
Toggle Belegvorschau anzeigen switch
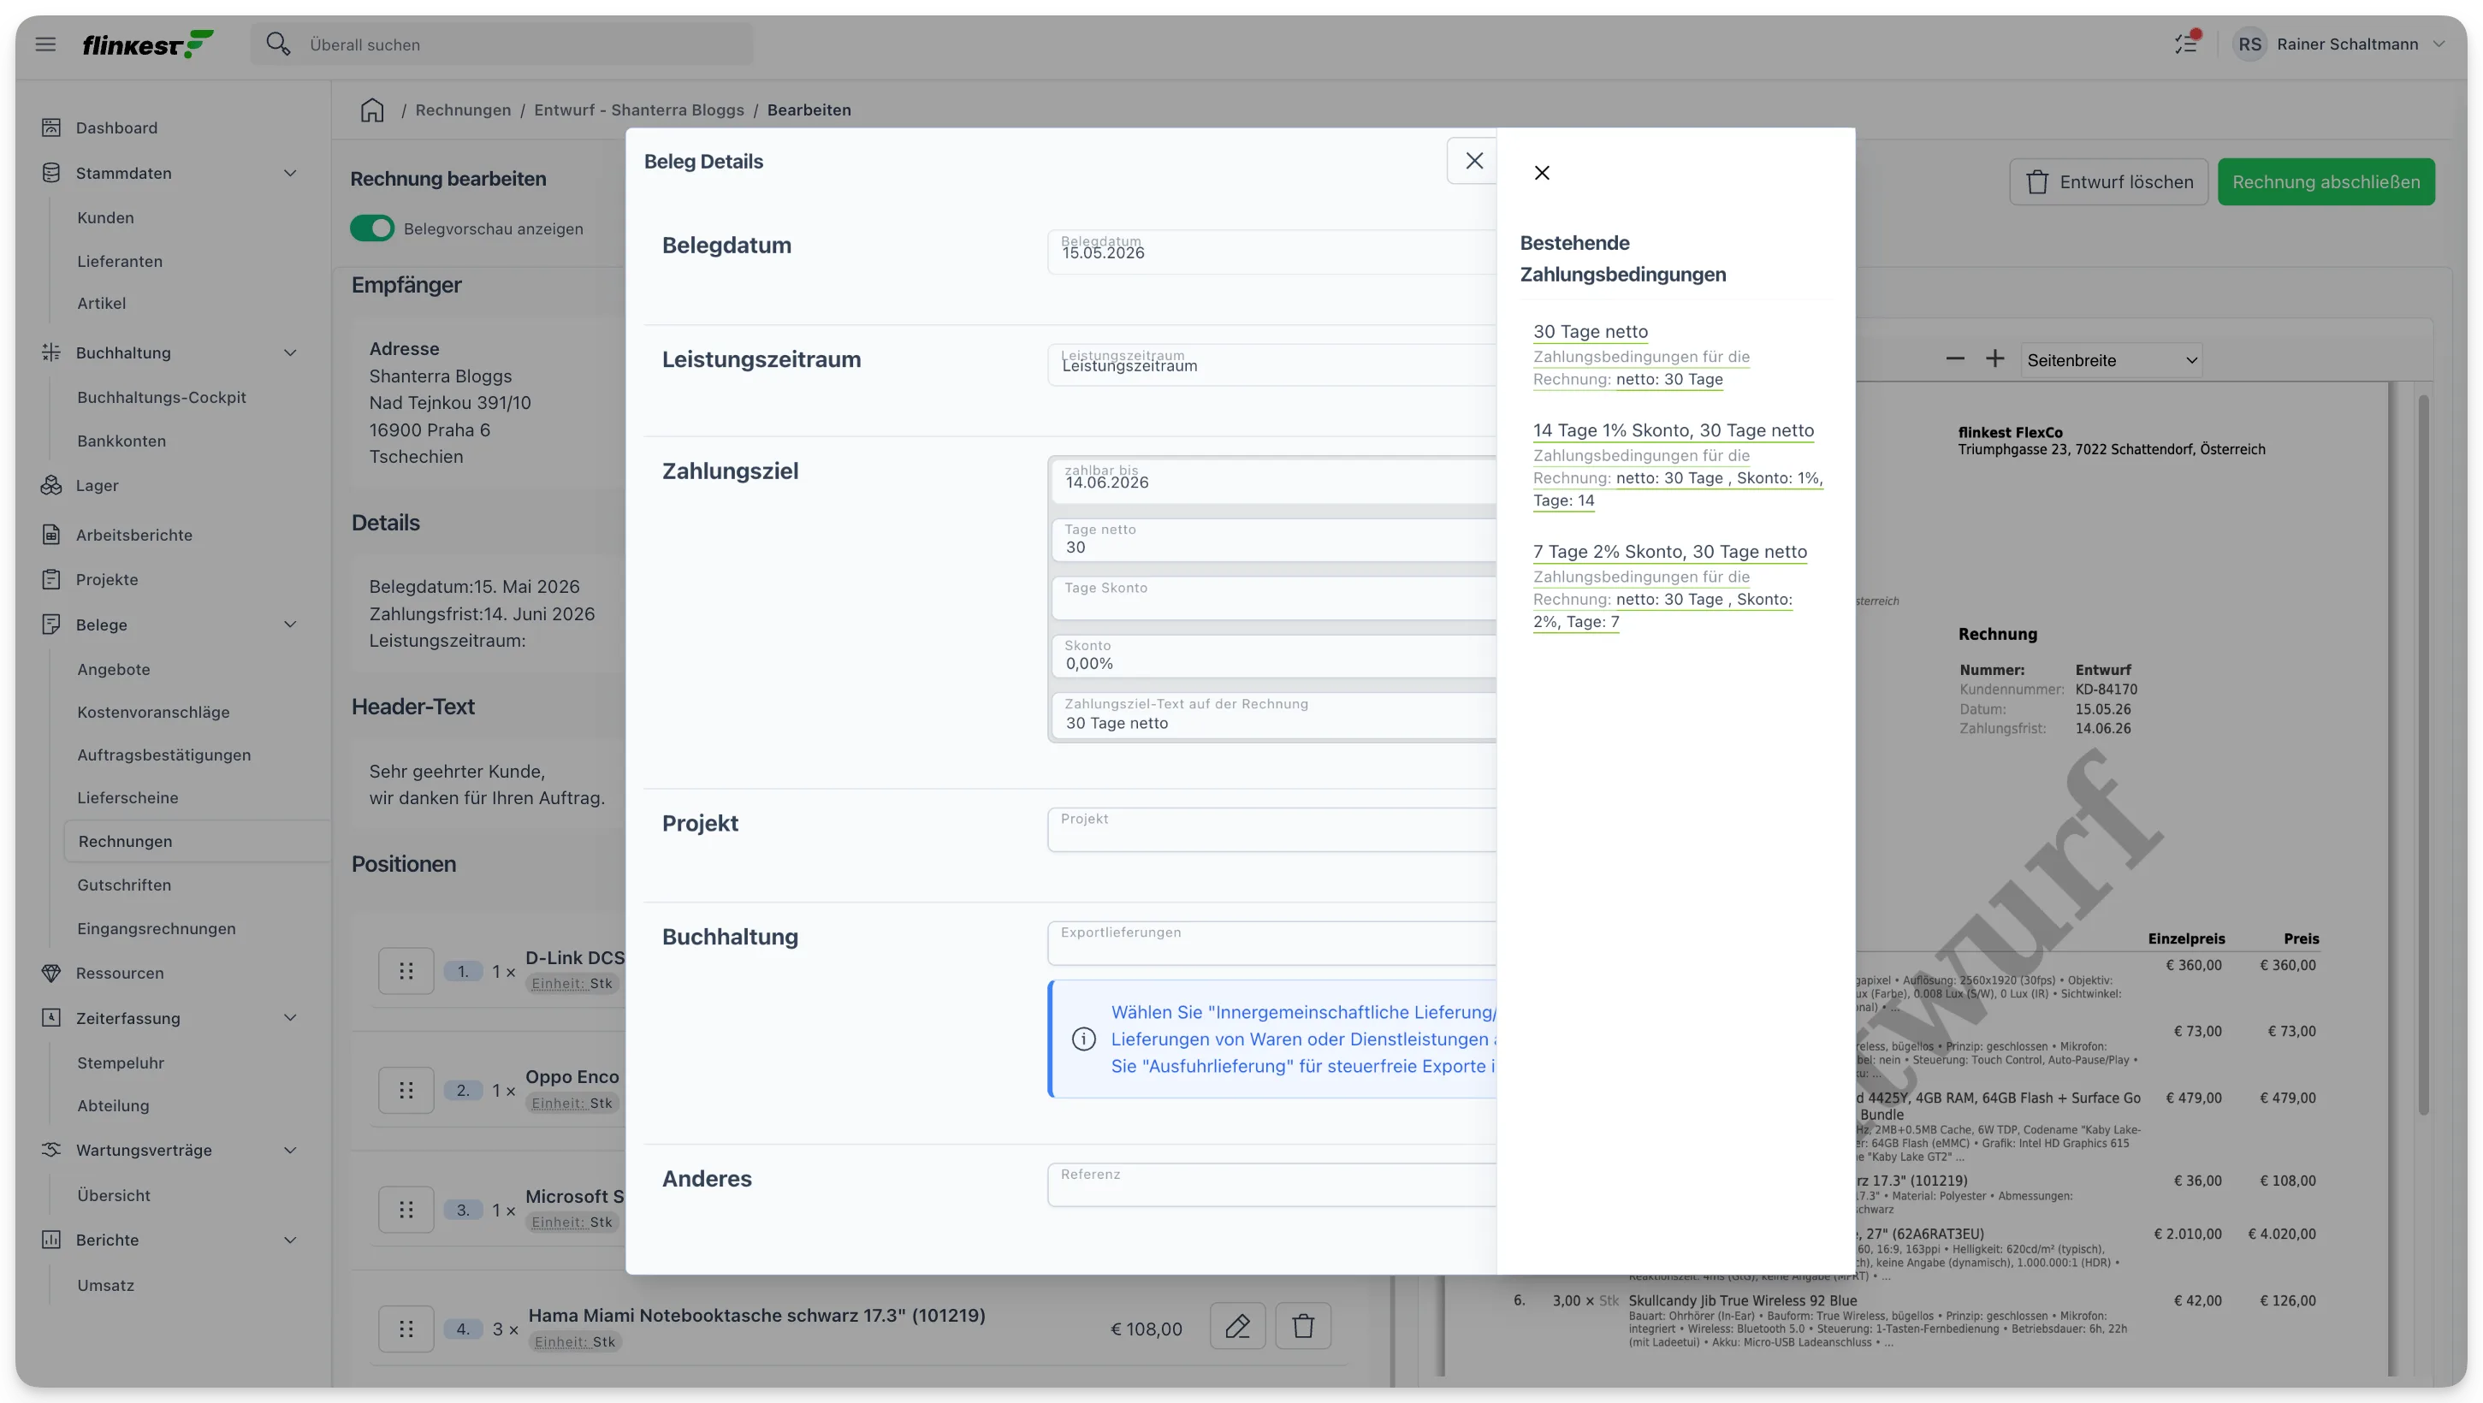pyautogui.click(x=372, y=228)
